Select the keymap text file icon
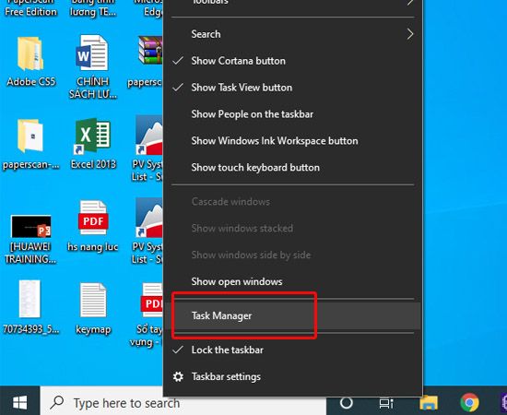The width and height of the screenshot is (507, 415). pos(93,300)
